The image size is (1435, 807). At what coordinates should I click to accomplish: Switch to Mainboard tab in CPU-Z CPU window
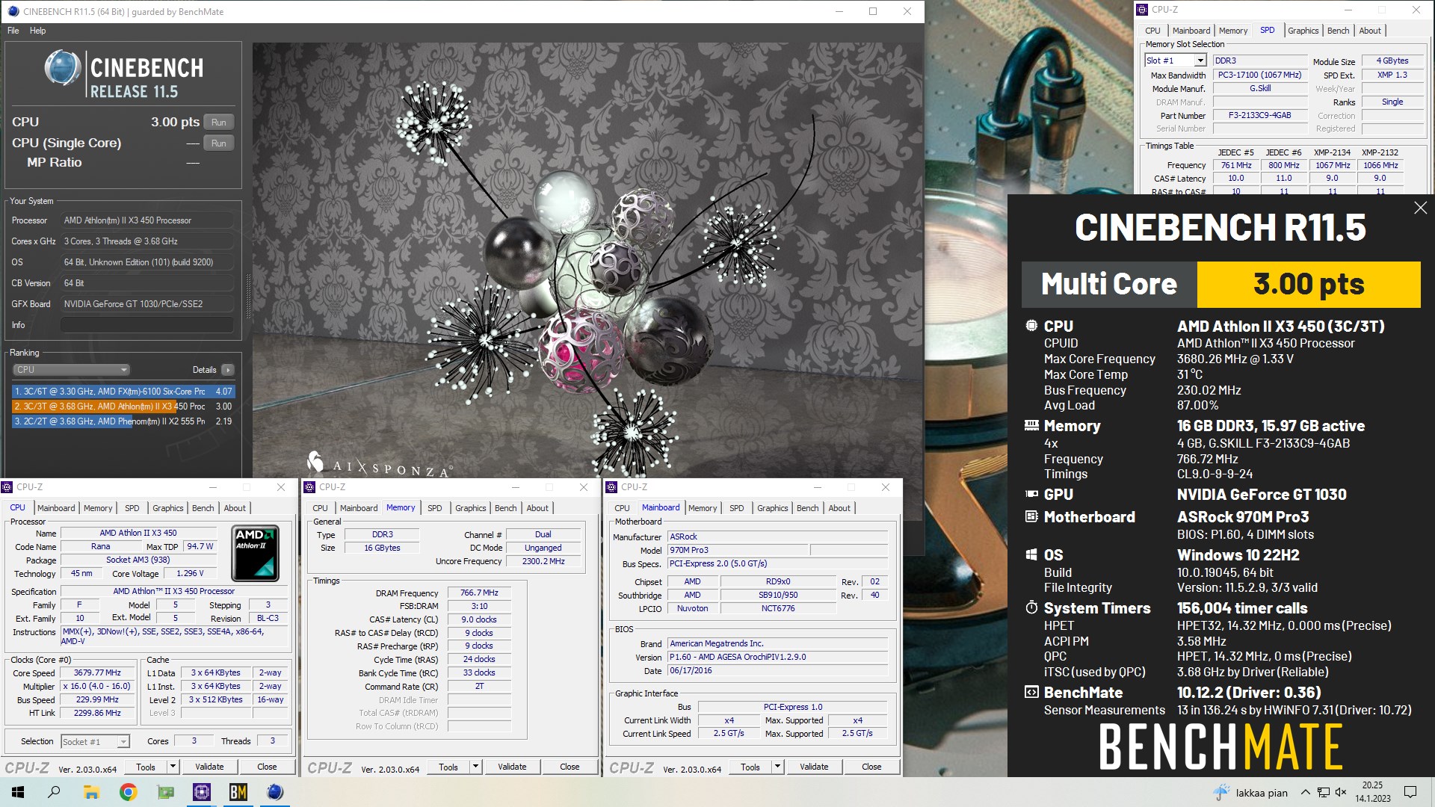(56, 508)
